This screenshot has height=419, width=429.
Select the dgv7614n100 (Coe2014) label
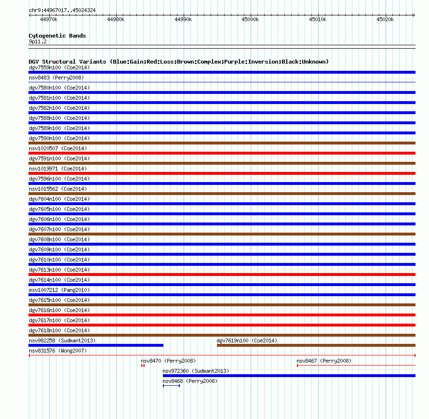point(59,280)
